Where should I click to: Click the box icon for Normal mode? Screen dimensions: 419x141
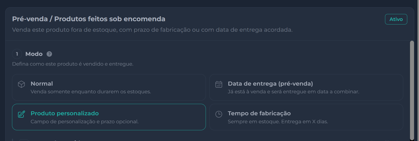(x=21, y=84)
